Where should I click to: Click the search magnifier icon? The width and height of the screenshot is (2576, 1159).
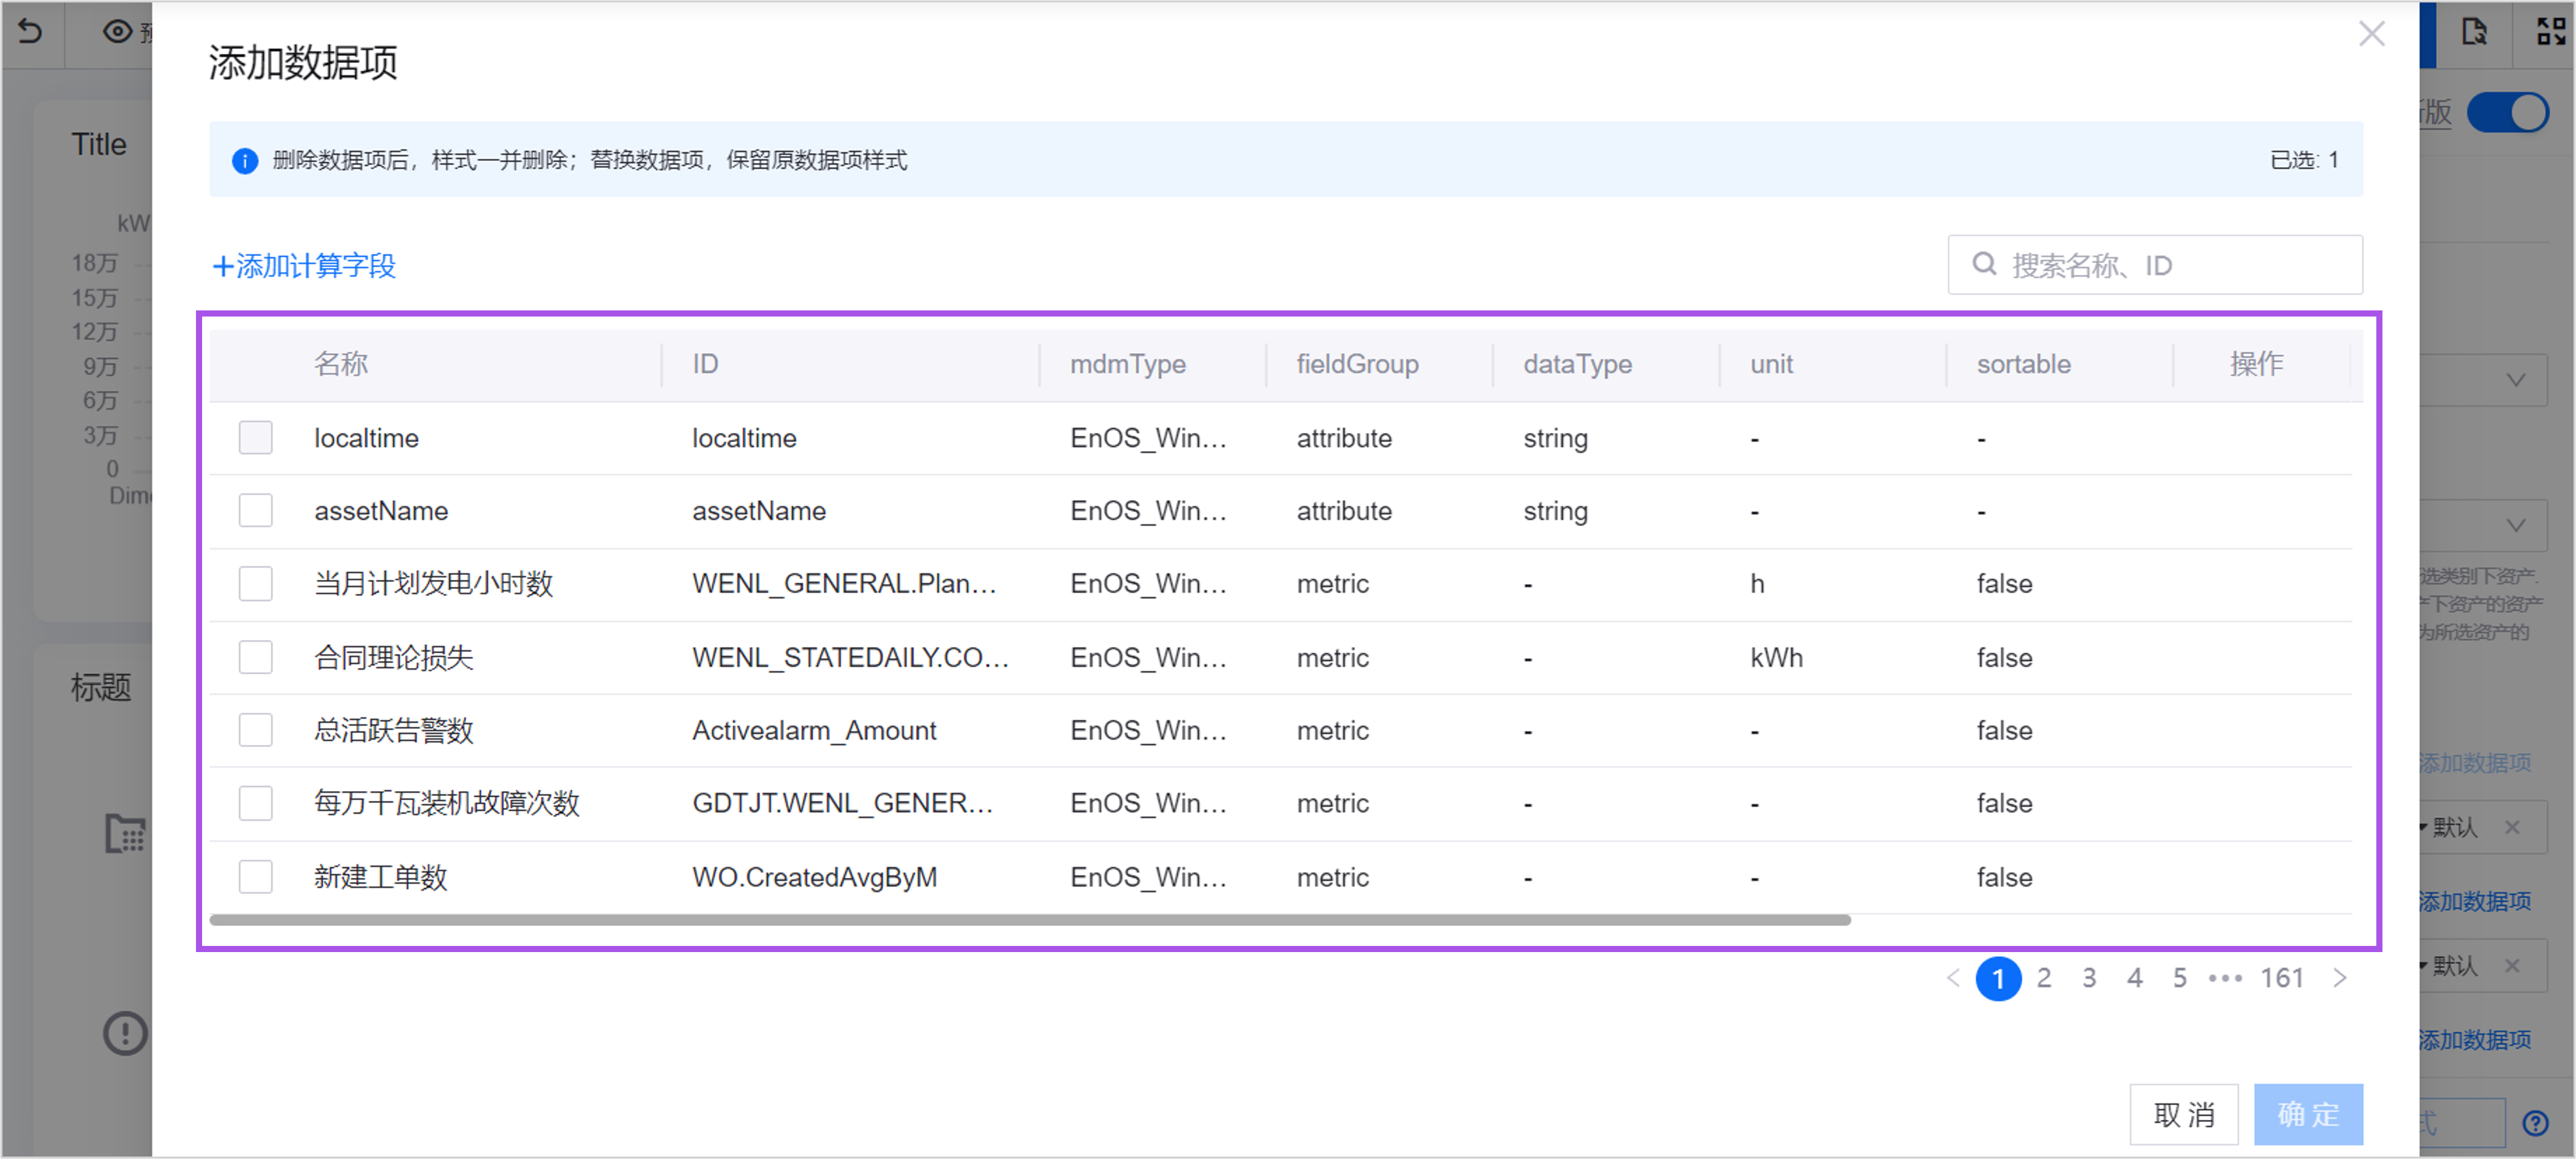coord(1984,264)
